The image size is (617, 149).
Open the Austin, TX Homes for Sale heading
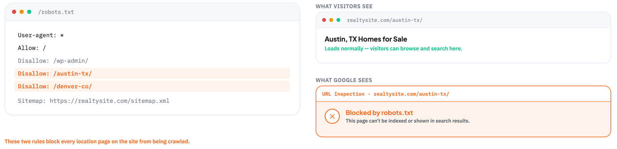366,39
